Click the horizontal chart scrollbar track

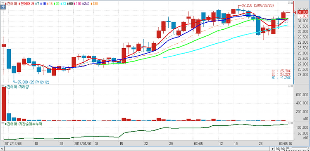137,149
